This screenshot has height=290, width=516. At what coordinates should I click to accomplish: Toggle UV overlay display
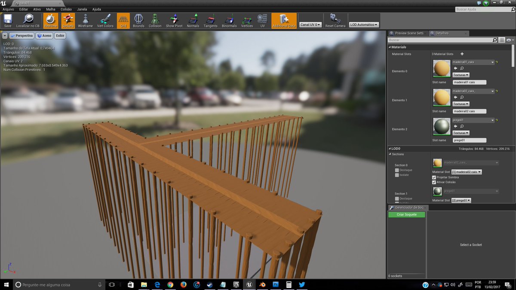pyautogui.click(x=262, y=21)
